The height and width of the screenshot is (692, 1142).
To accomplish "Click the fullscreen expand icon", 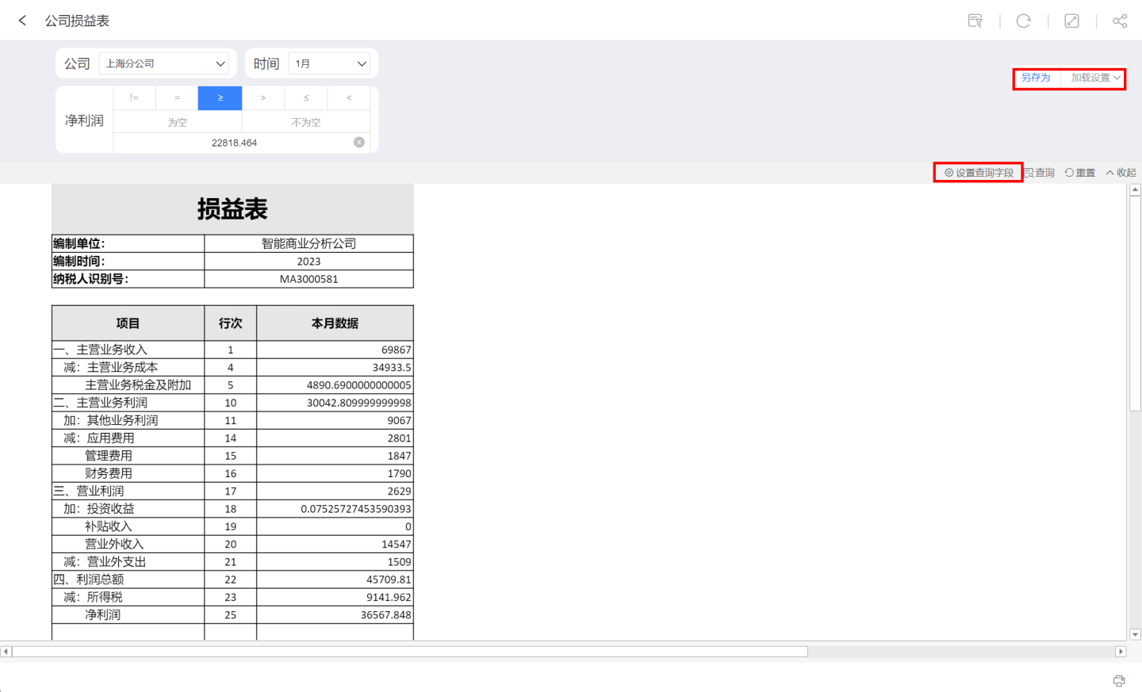I will pos(1071,21).
